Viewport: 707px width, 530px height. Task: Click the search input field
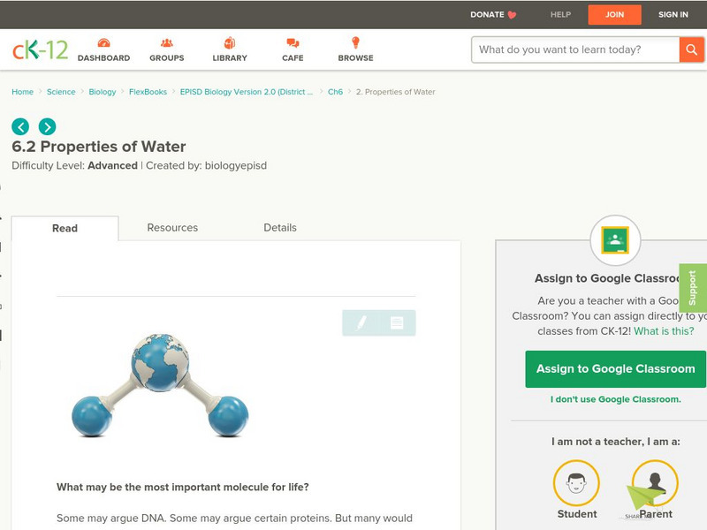[575, 49]
